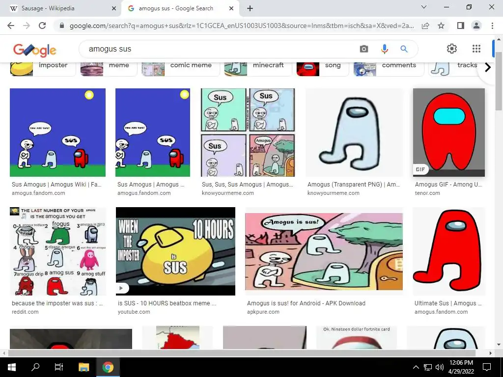Open the Windows Start menu
The image size is (503, 377).
12,367
